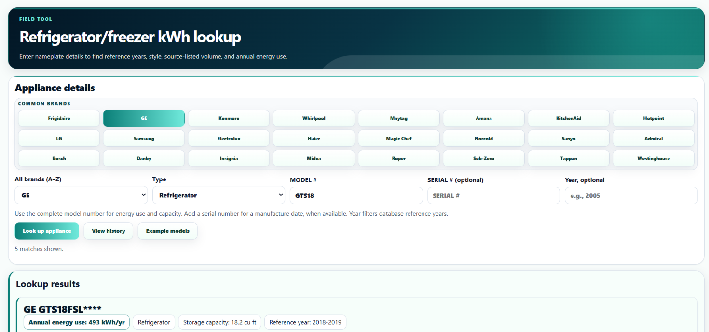This screenshot has width=709, height=332.
Task: Pick the Whirlpool brand button
Action: coord(314,118)
